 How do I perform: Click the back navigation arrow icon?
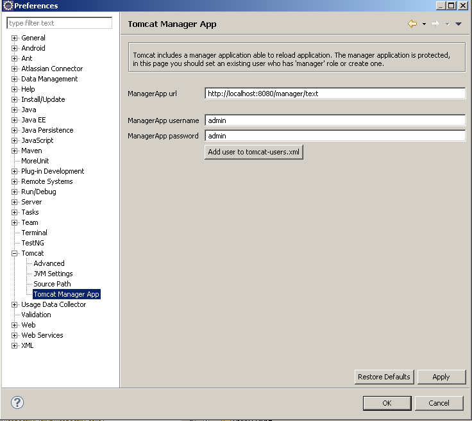click(412, 24)
